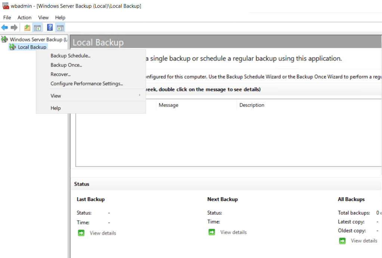The image size is (382, 258).
Task: Click the gray Forward arrow in toolbar
Action: [x=14, y=28]
